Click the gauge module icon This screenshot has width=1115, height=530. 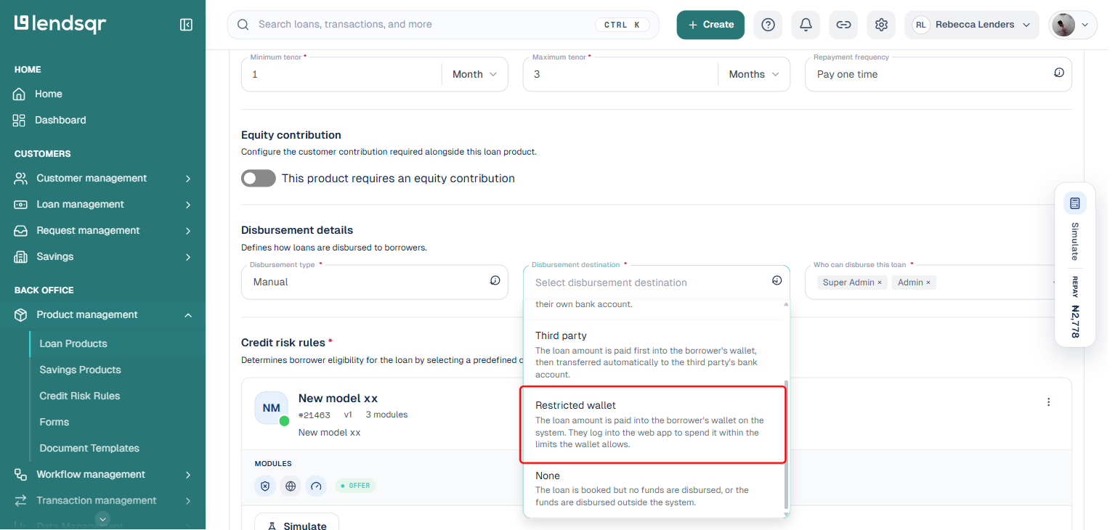point(316,486)
